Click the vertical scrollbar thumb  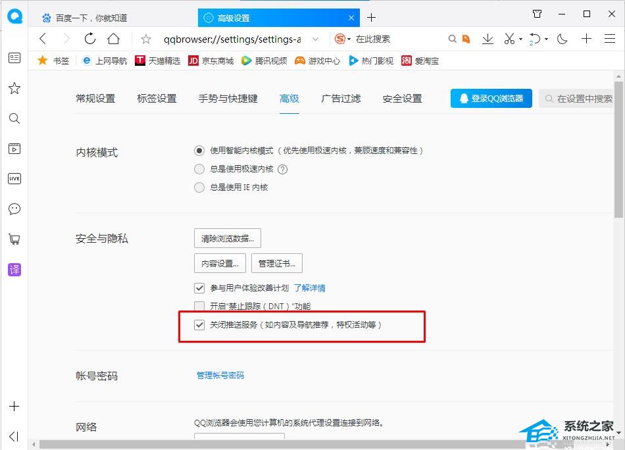point(618,149)
